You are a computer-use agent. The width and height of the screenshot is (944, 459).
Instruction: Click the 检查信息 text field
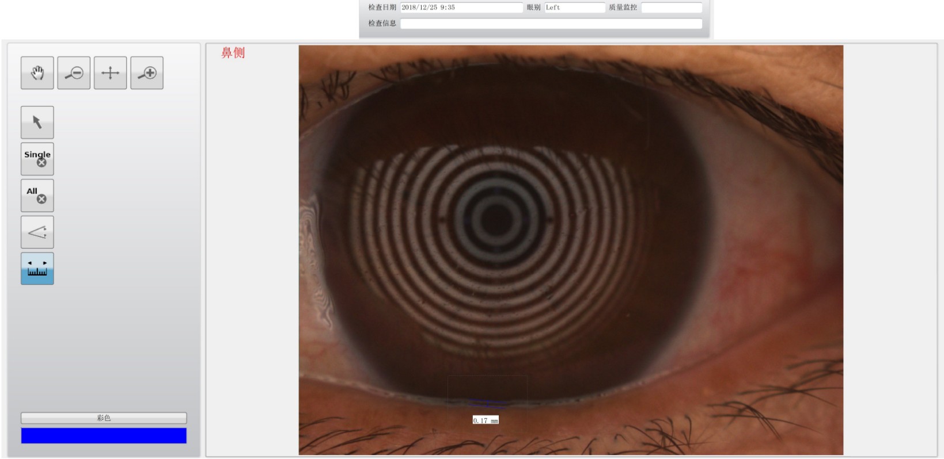click(x=551, y=24)
